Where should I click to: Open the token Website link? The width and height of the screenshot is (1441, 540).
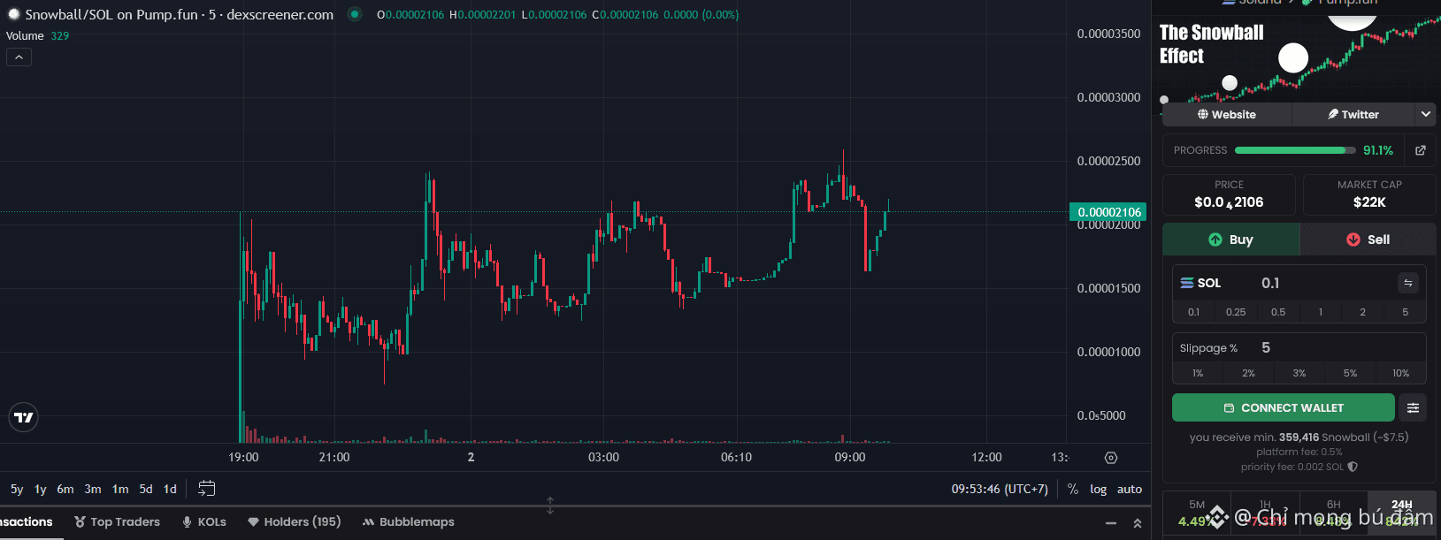coord(1227,115)
